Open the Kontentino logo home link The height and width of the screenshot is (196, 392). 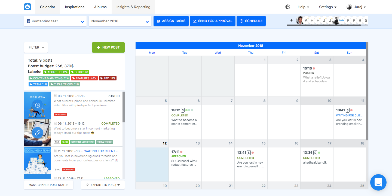click(x=27, y=7)
